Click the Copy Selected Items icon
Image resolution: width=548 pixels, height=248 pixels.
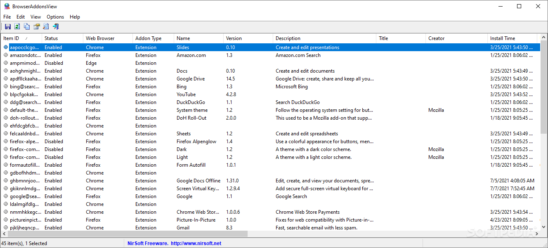(x=27, y=26)
